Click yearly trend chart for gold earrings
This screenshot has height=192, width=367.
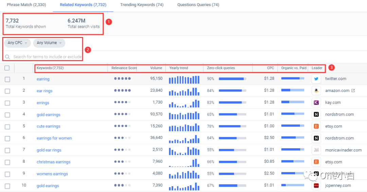[x=184, y=115]
